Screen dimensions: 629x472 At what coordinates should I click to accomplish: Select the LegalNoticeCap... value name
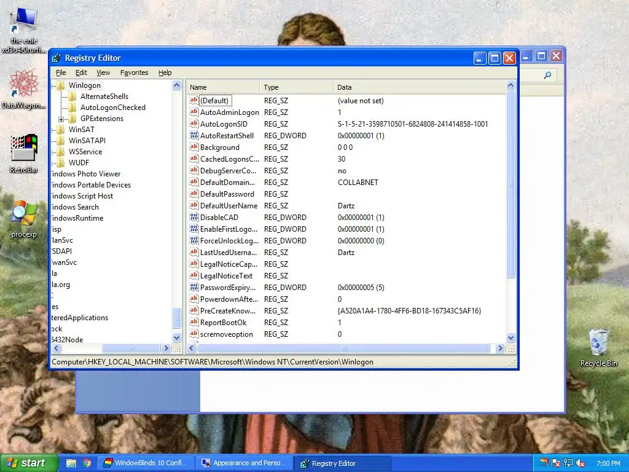pos(229,264)
